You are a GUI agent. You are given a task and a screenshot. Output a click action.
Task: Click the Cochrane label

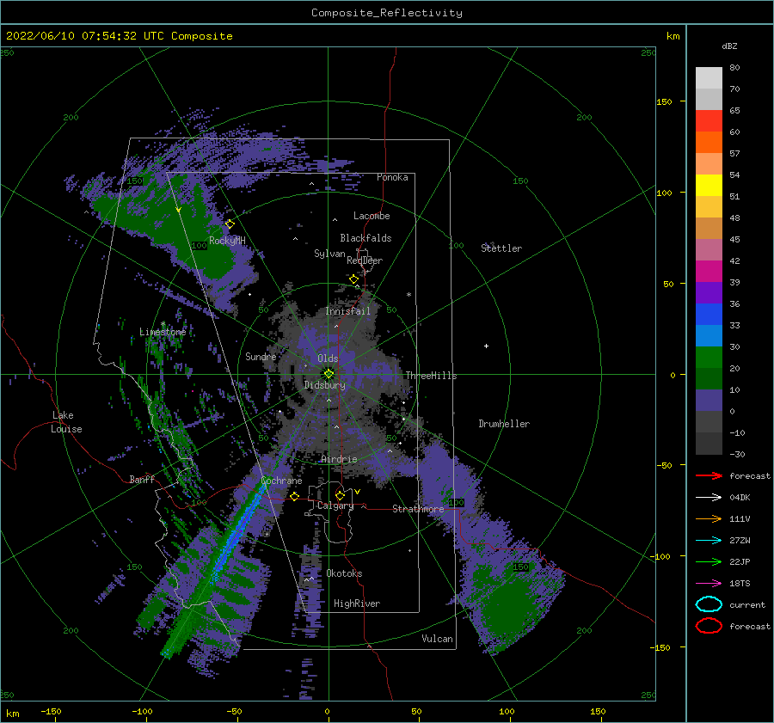click(281, 481)
